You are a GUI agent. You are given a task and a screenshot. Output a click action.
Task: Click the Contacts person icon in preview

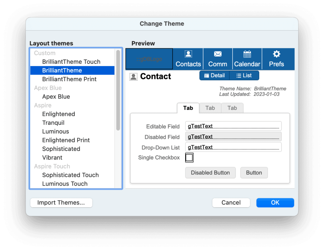point(188,54)
